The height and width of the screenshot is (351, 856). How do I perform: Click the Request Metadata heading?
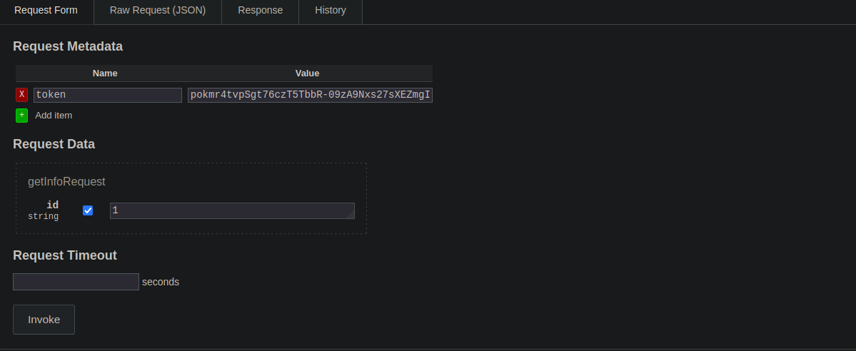click(x=68, y=46)
